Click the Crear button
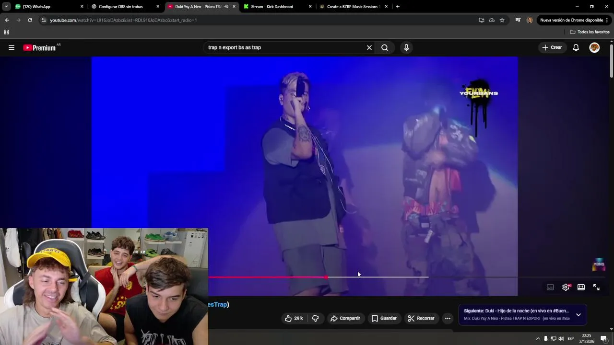This screenshot has height=345, width=614. click(552, 47)
